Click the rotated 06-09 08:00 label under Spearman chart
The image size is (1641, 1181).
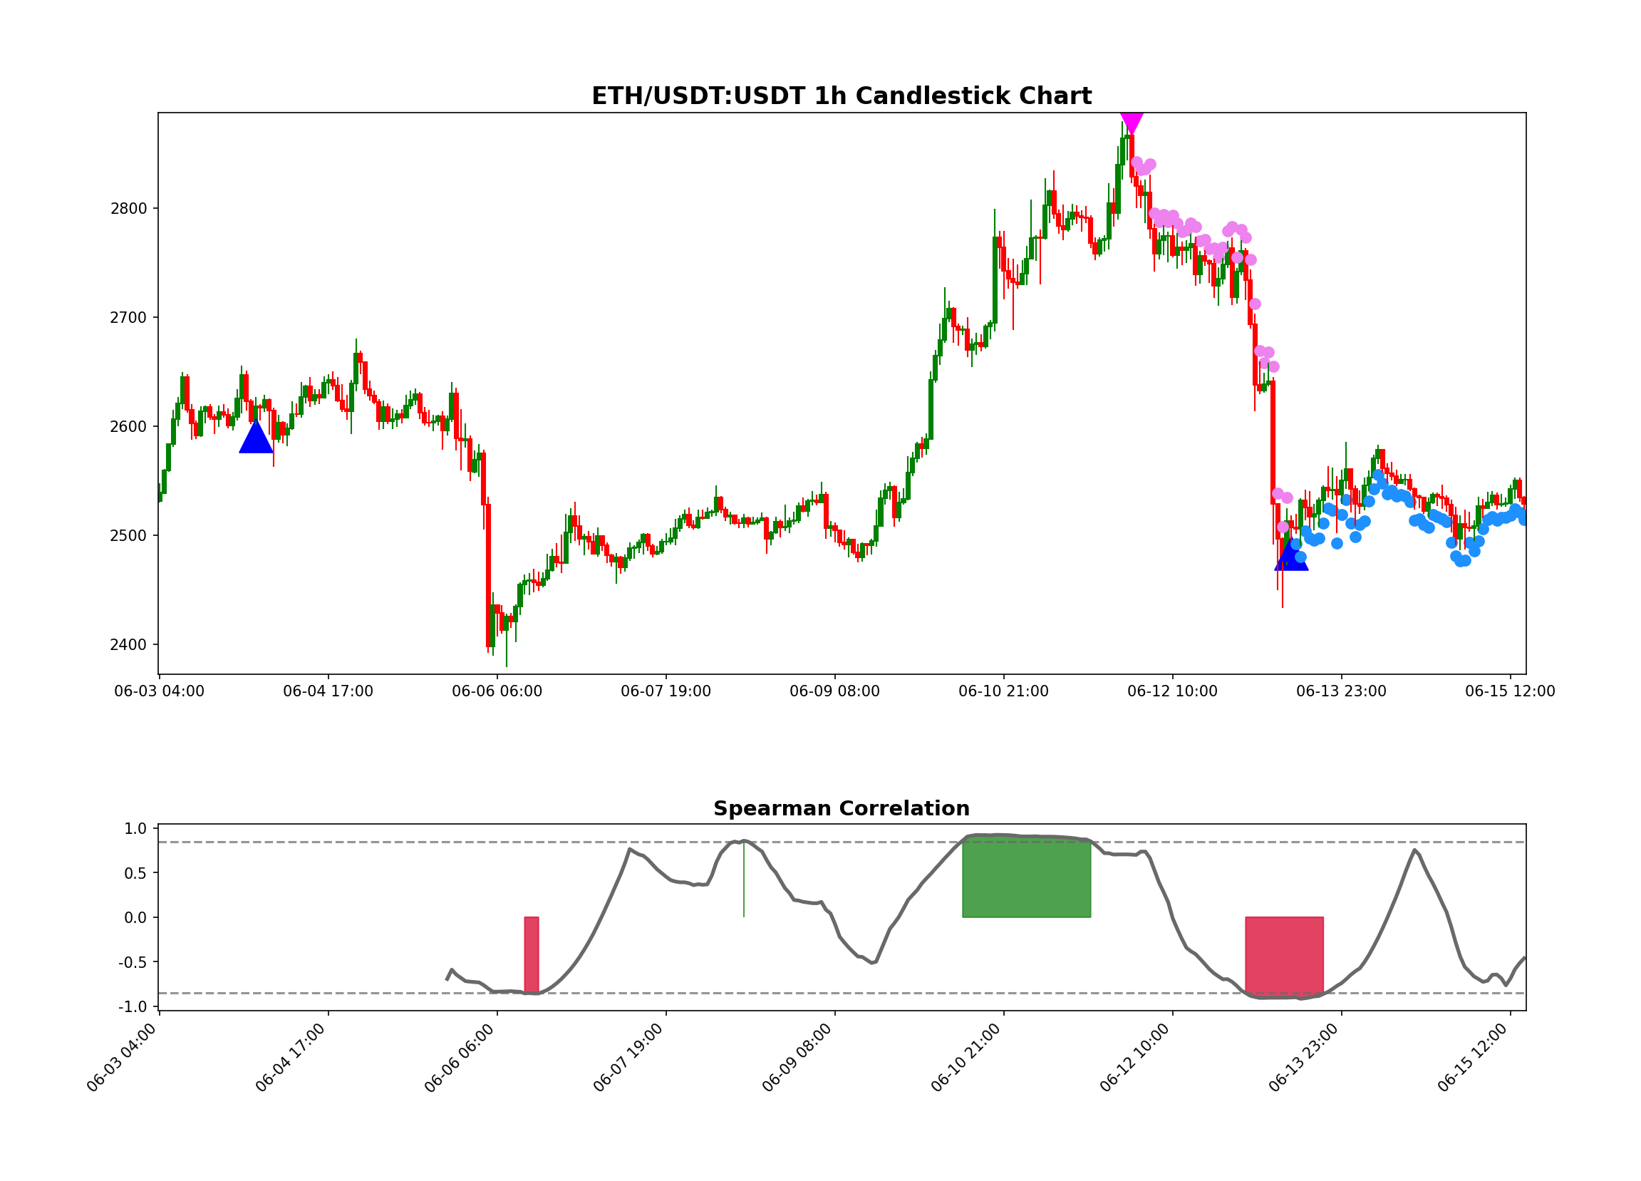pyautogui.click(x=797, y=1058)
